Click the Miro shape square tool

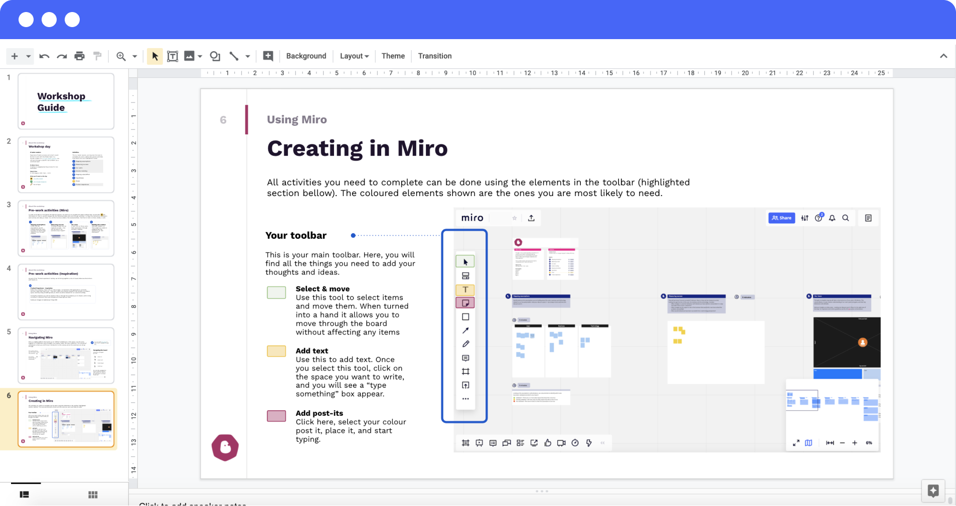(x=465, y=317)
